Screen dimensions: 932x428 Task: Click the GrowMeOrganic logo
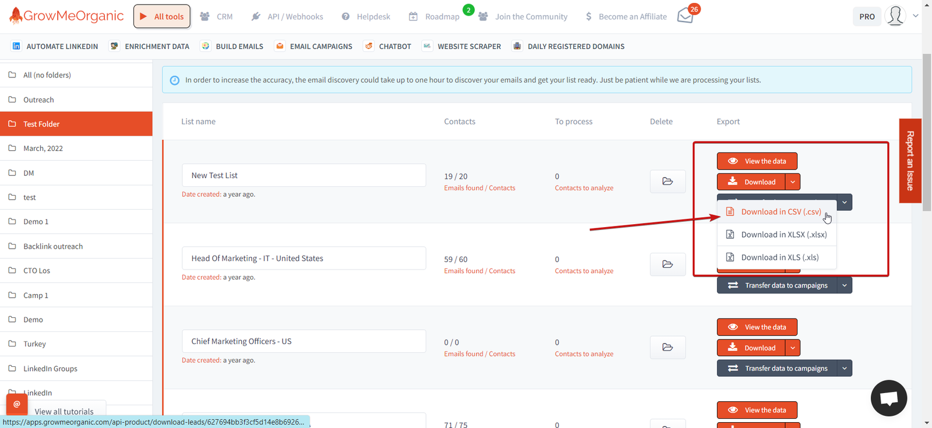click(67, 16)
